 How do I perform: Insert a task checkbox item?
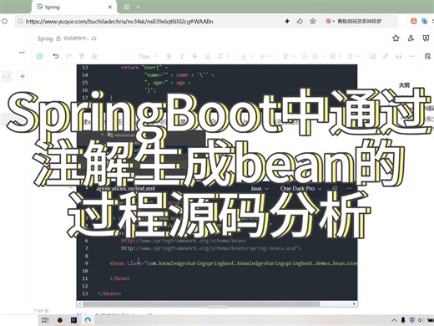point(373,56)
